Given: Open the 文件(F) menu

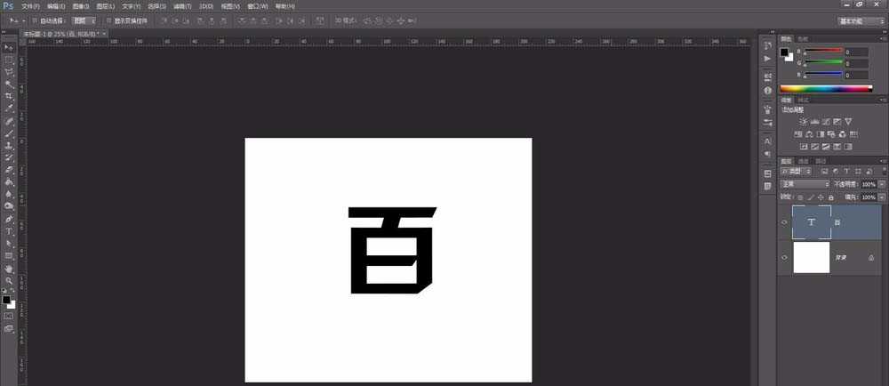Looking at the screenshot, I should 31,5.
